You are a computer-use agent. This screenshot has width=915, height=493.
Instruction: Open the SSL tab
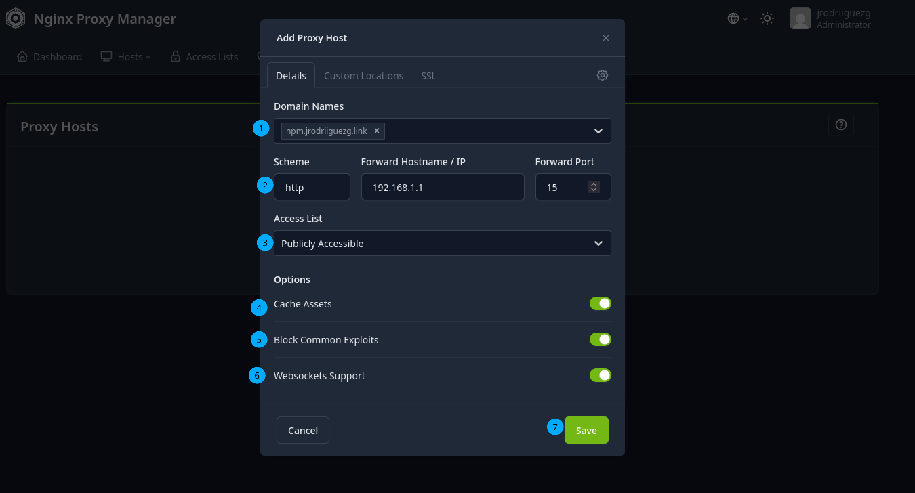(x=428, y=75)
